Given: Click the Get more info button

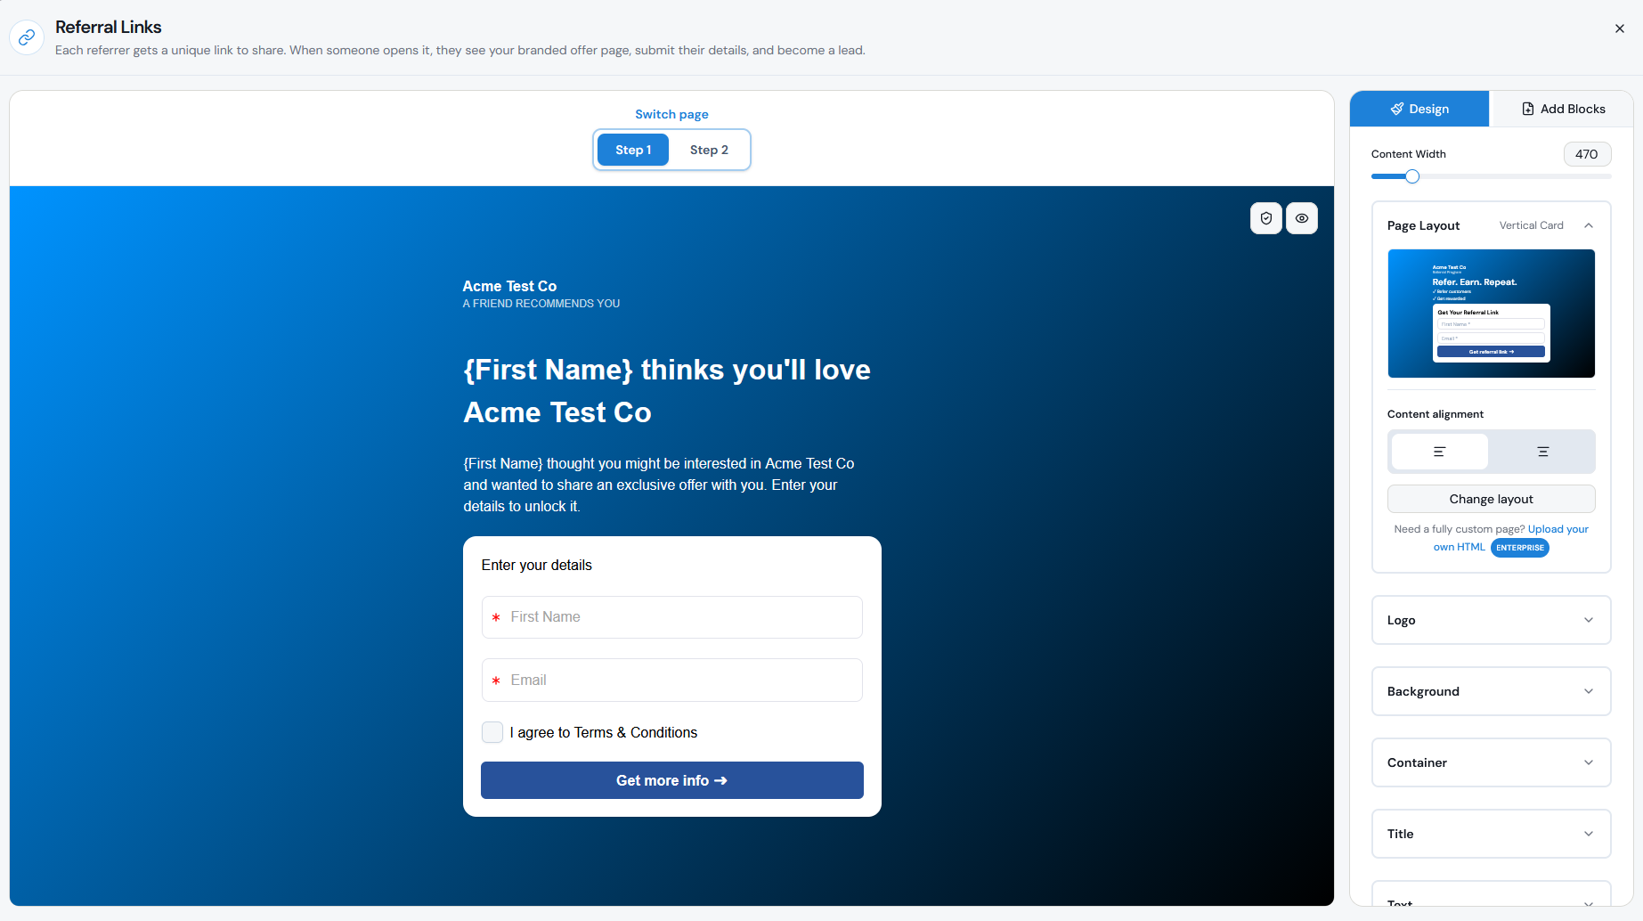Looking at the screenshot, I should (671, 780).
